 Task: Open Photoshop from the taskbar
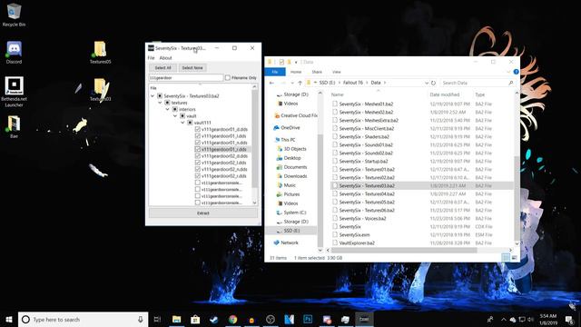(308, 319)
